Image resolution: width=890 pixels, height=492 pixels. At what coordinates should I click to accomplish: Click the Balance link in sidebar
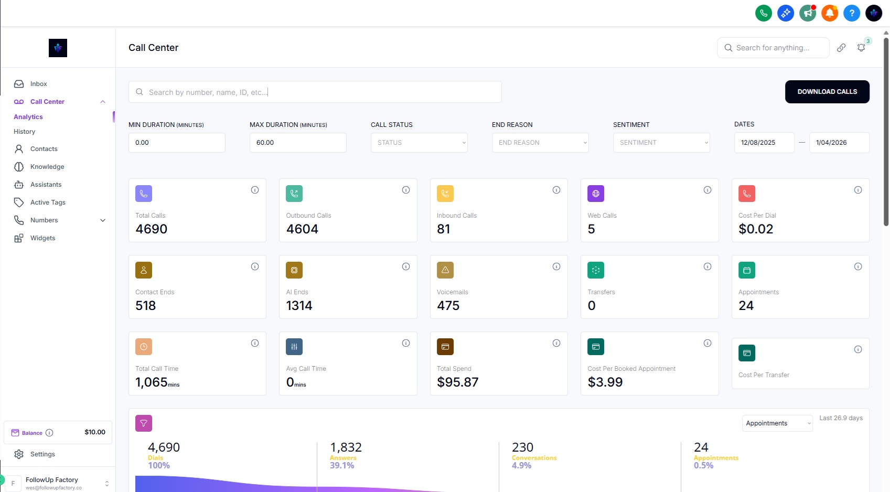coord(32,433)
